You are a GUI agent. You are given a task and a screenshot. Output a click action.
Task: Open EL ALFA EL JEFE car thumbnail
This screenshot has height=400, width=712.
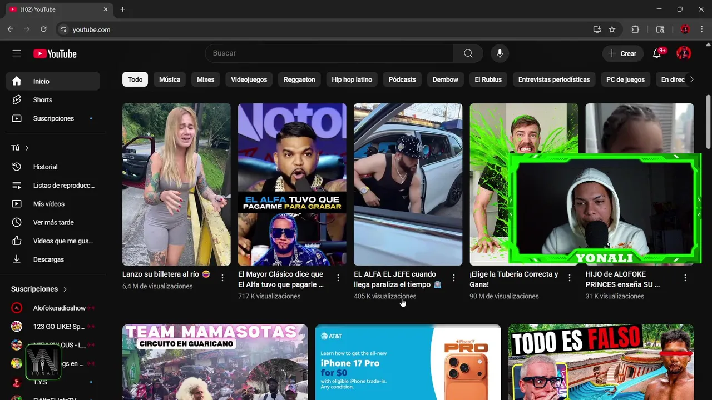(408, 184)
